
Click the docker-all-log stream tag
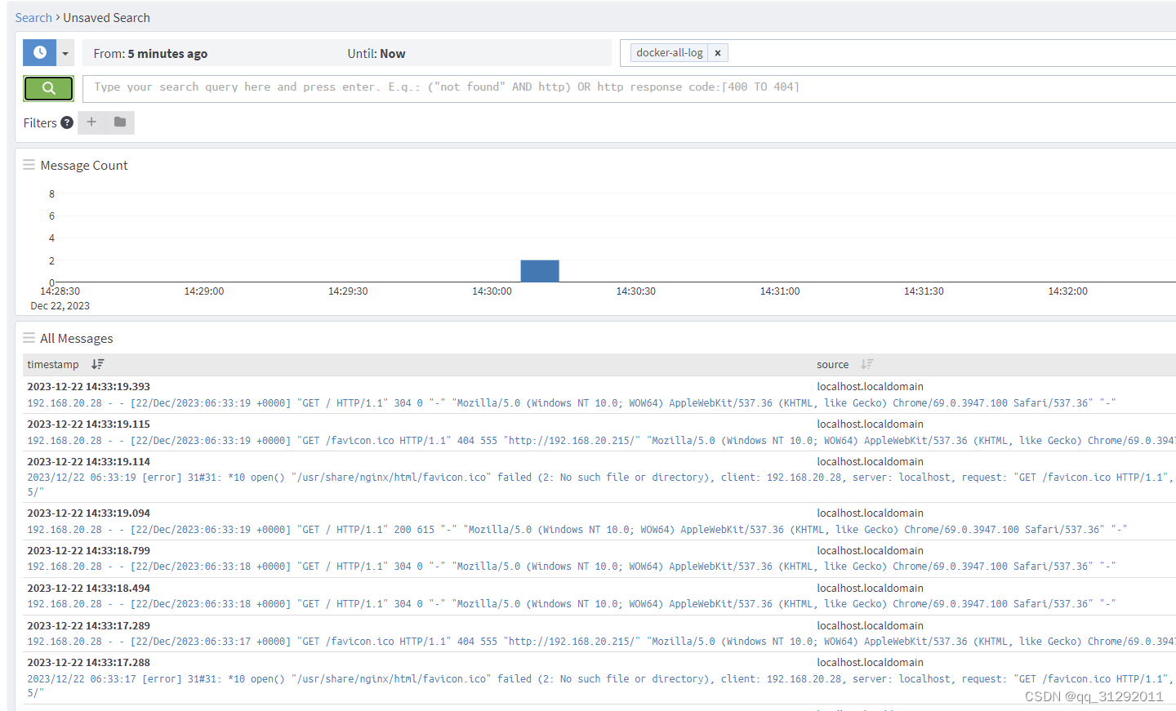[x=669, y=53]
